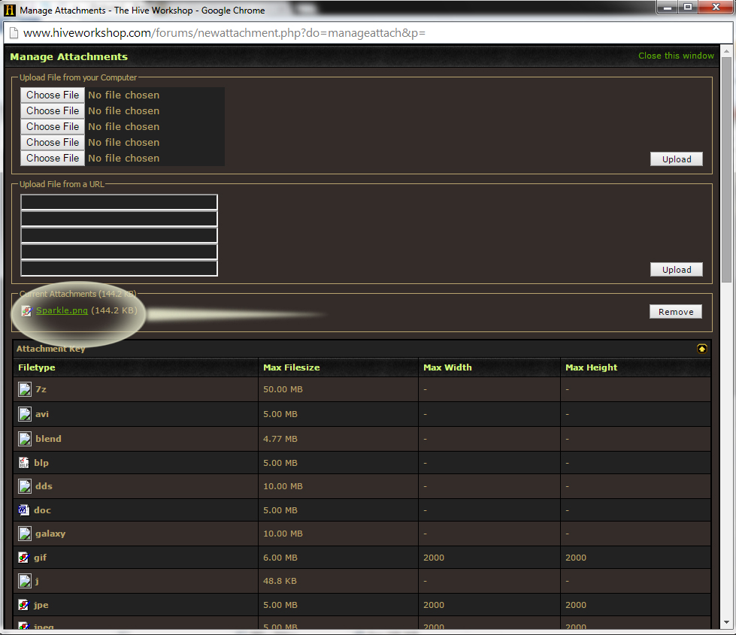Click the vertical scrollbar thumb

[x=727, y=169]
